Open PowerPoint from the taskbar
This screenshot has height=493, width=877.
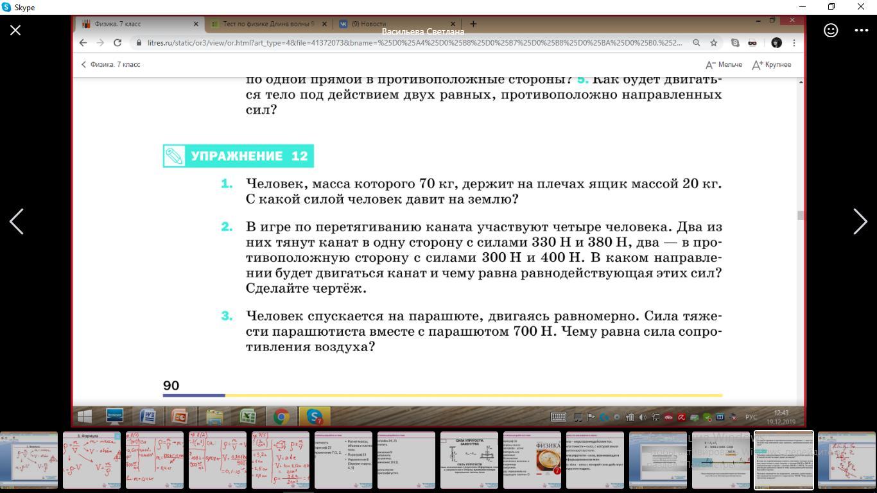pyautogui.click(x=180, y=417)
